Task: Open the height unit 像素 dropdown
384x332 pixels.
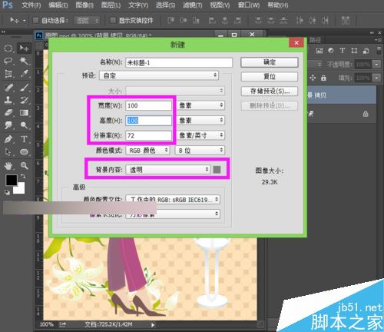Action: 200,121
